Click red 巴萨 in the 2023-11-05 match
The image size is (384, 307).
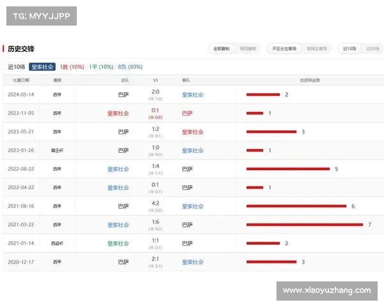(187, 113)
